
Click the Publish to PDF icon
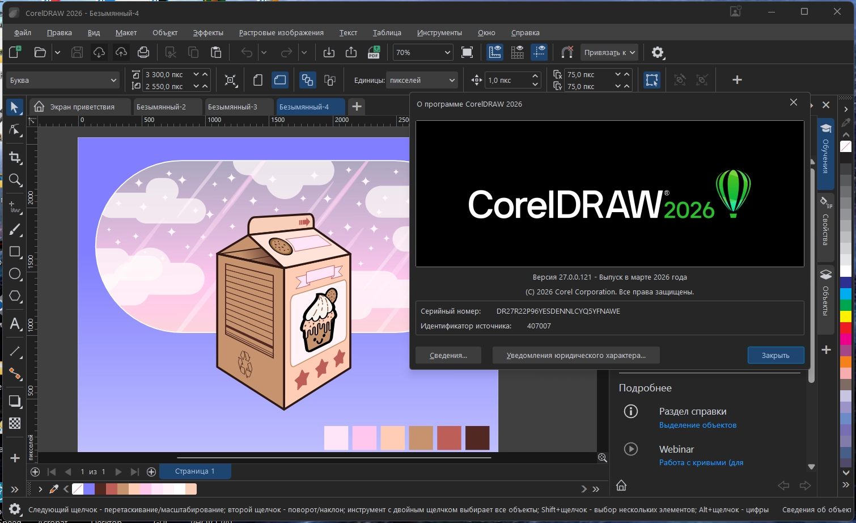coord(374,53)
